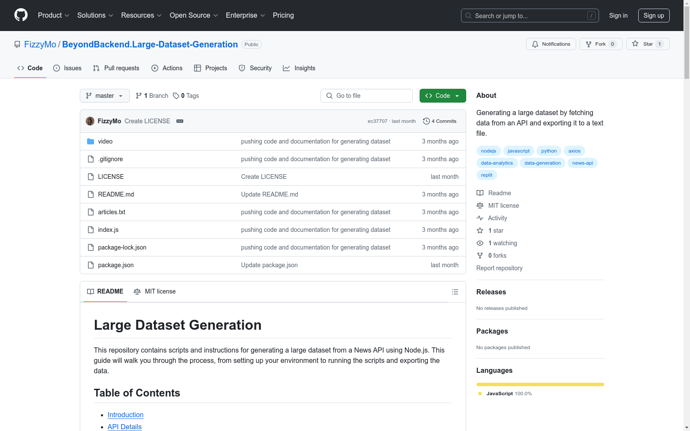The image size is (690, 431).
Task: Click the eye icon beside 1 watching
Action: tap(480, 243)
